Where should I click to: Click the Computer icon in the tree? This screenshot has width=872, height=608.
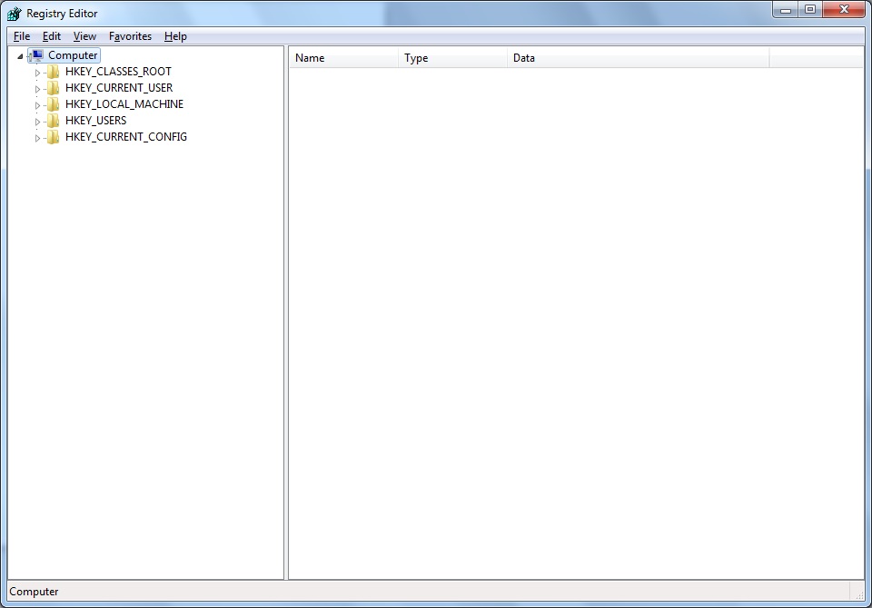tap(37, 55)
